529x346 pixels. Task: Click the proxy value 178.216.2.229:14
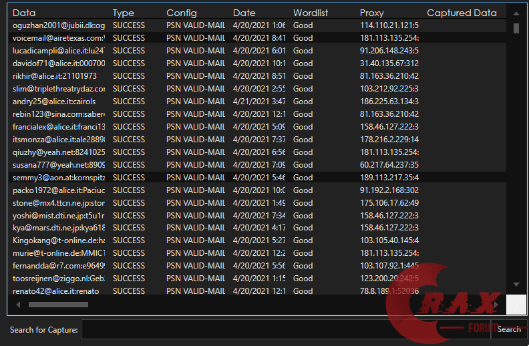[x=389, y=140]
